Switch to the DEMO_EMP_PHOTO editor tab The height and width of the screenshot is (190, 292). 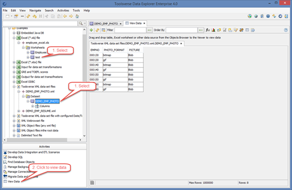coord(106,23)
